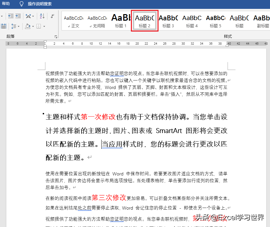Apply the 标题 2 style
Screen dimensions: 270x227
point(145,21)
